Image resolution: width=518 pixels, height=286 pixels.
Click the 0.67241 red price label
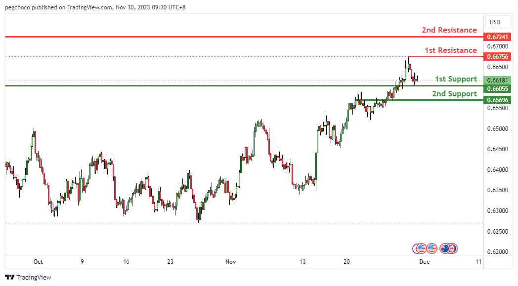(498, 37)
